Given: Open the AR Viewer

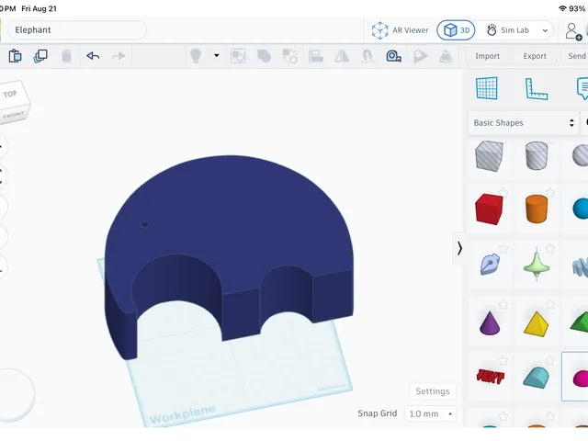Looking at the screenshot, I should 400,30.
